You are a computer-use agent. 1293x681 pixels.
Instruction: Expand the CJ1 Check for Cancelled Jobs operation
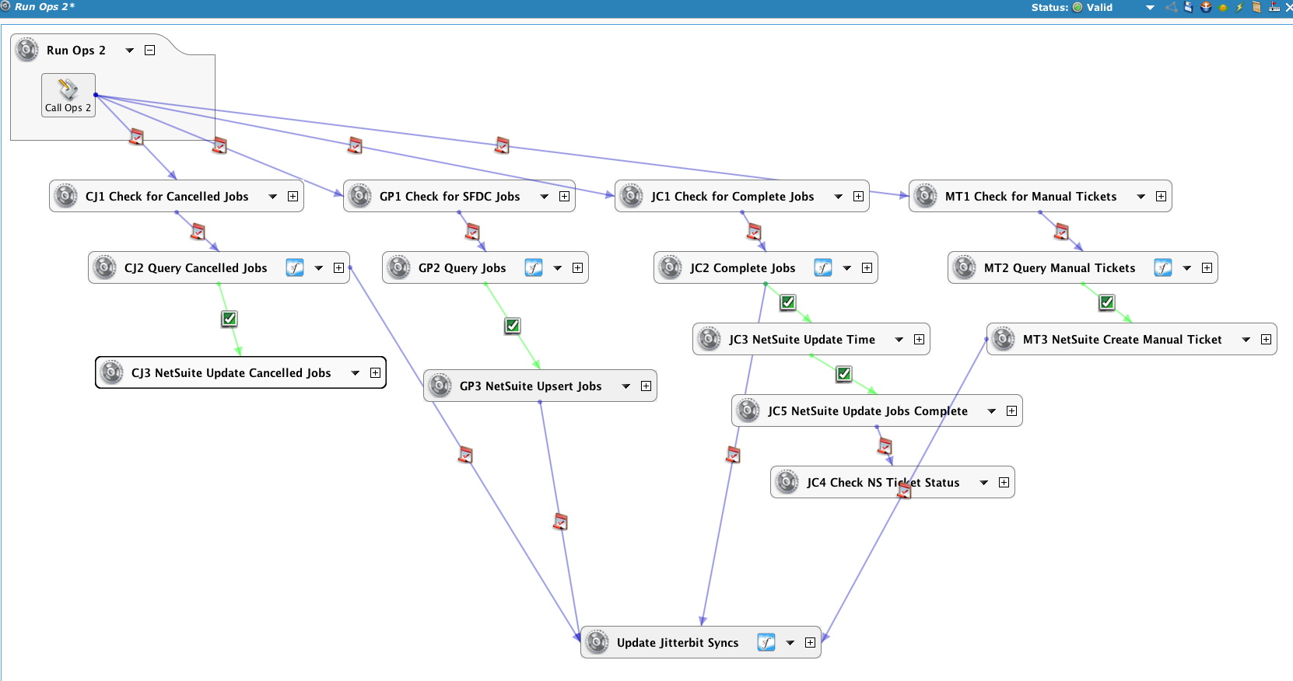coord(293,197)
